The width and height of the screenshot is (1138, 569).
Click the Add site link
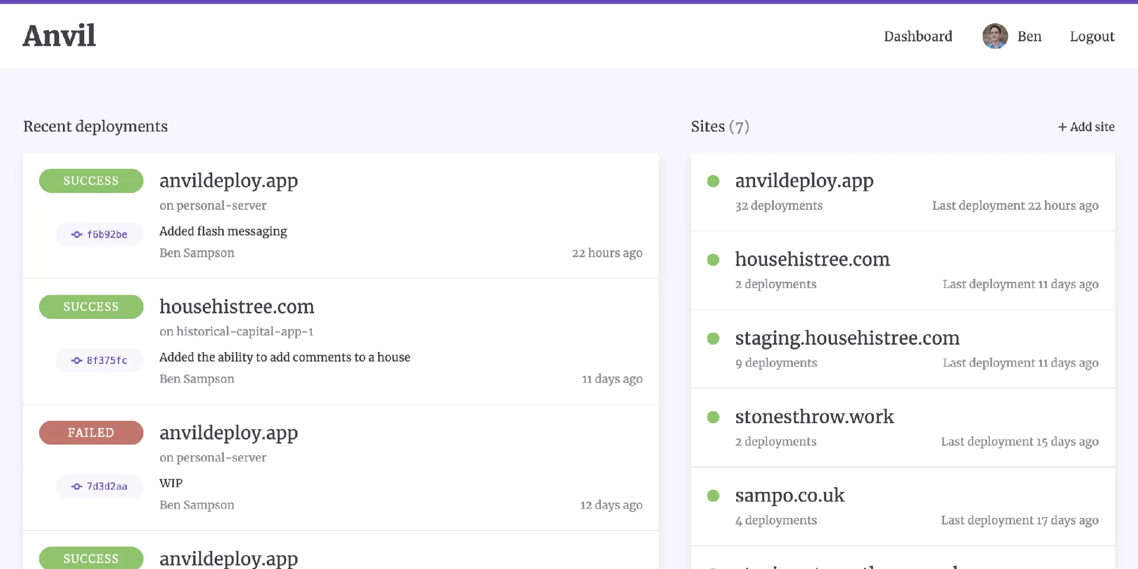(1086, 127)
